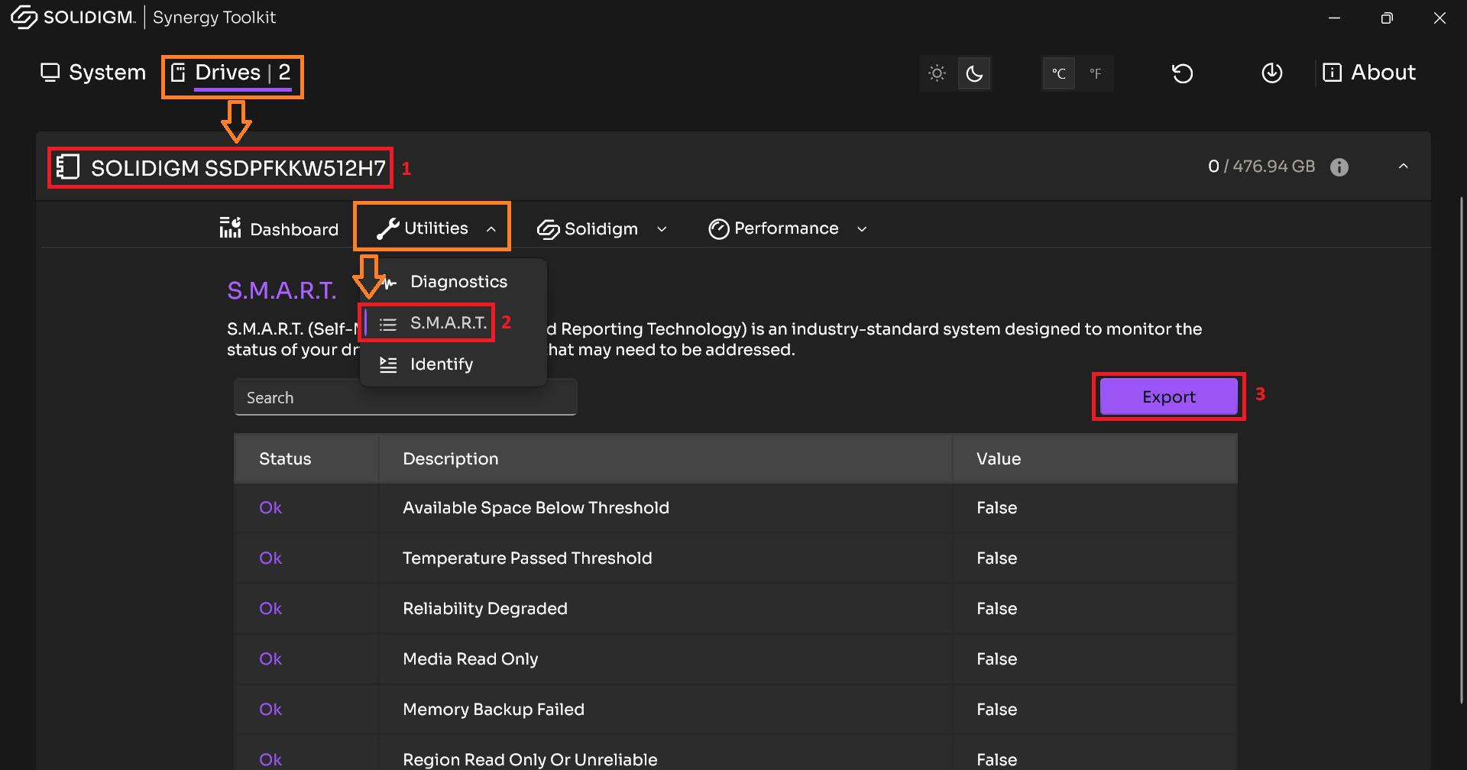Click the Solidigm logo icon
The image size is (1467, 770).
[x=24, y=18]
